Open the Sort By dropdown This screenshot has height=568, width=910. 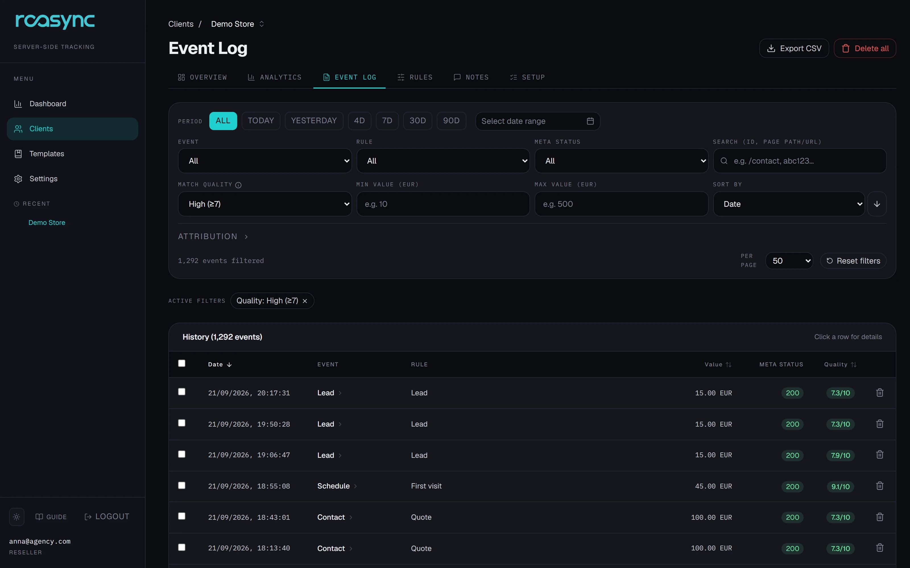click(789, 204)
